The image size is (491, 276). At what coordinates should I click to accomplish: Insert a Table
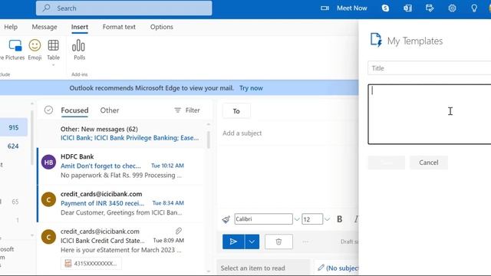[53, 50]
